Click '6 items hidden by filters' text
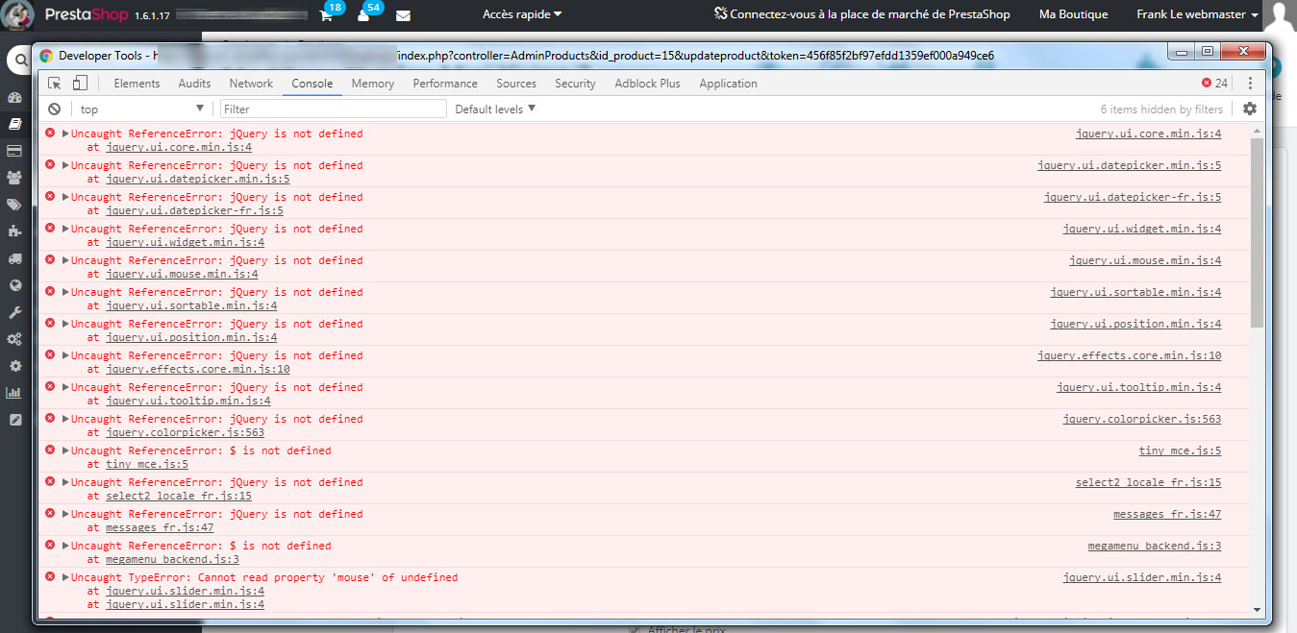The height and width of the screenshot is (633, 1297). (1161, 110)
